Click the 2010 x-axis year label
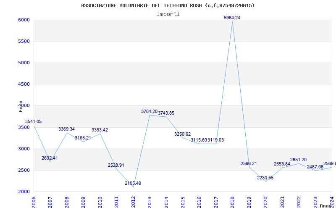 coord(100,202)
